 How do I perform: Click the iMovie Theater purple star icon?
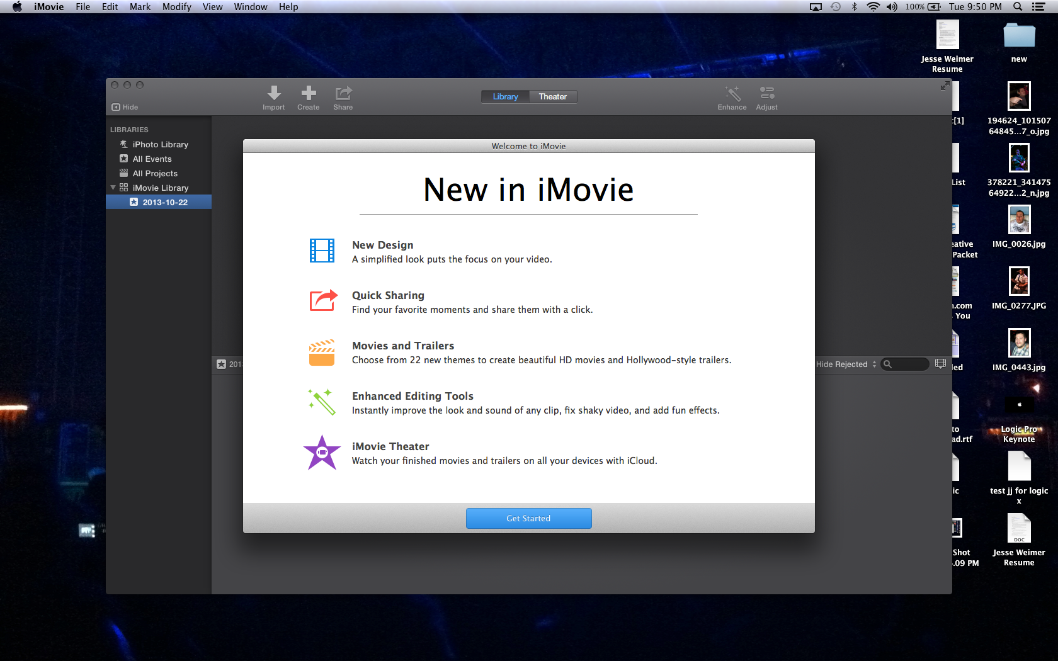[322, 453]
